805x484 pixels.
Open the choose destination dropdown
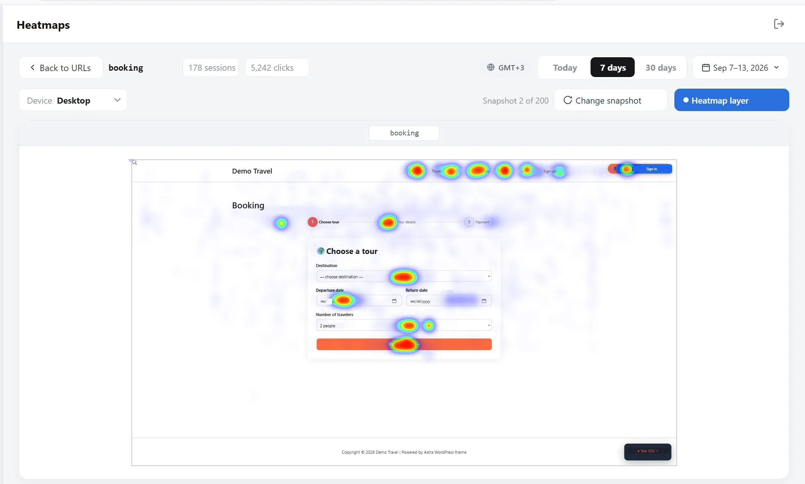[404, 276]
